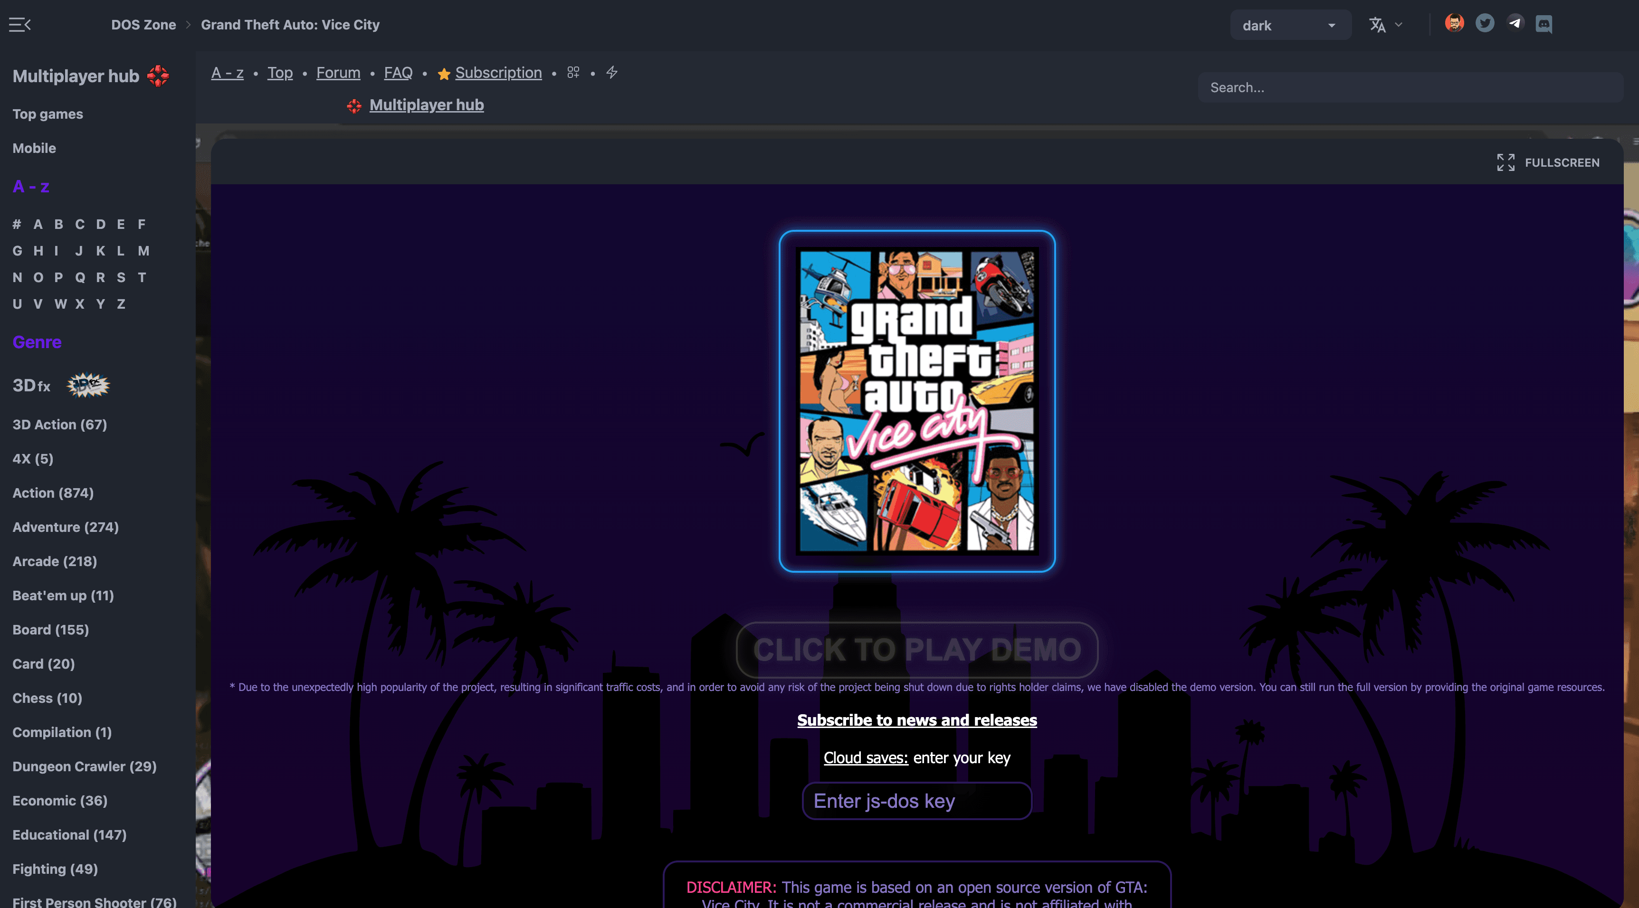
Task: Switch to the Forum section
Action: (x=338, y=73)
